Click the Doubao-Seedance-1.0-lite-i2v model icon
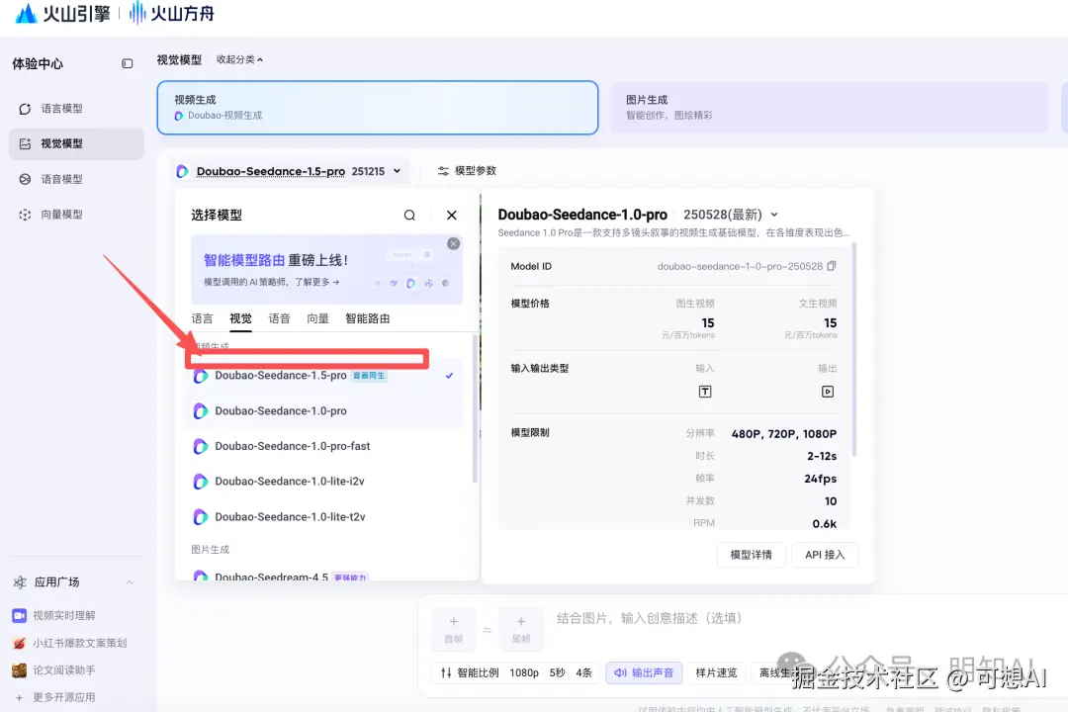Image resolution: width=1068 pixels, height=712 pixels. (x=200, y=482)
